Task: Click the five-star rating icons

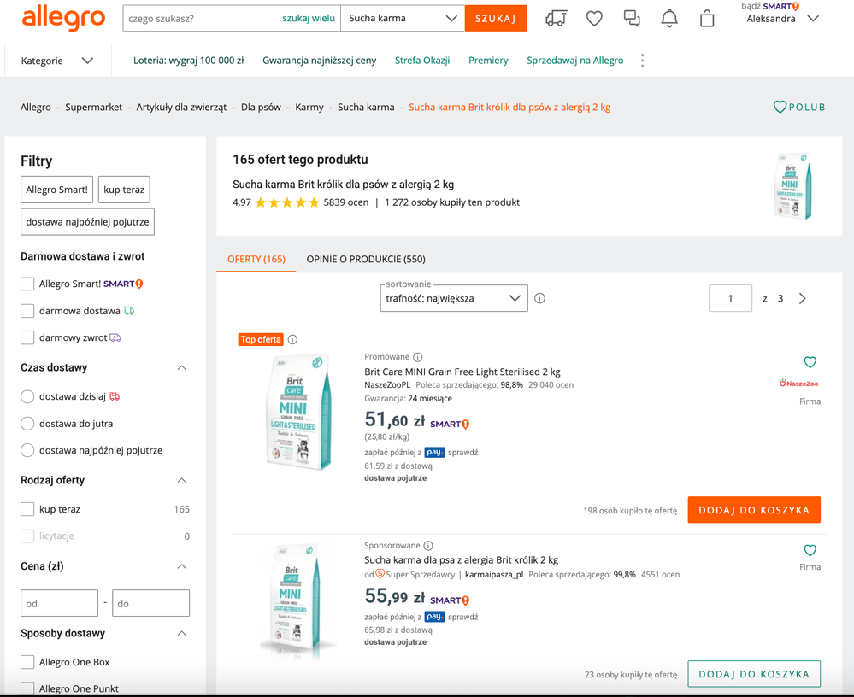Action: (x=287, y=202)
